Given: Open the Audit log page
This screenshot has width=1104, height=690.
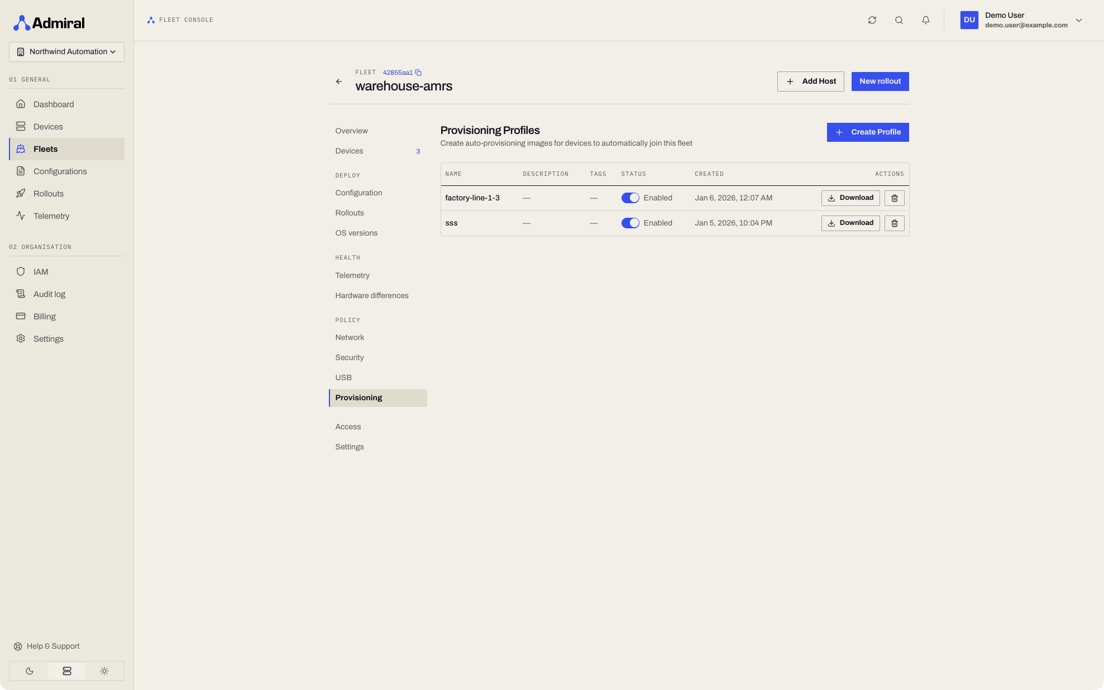Looking at the screenshot, I should (66, 294).
